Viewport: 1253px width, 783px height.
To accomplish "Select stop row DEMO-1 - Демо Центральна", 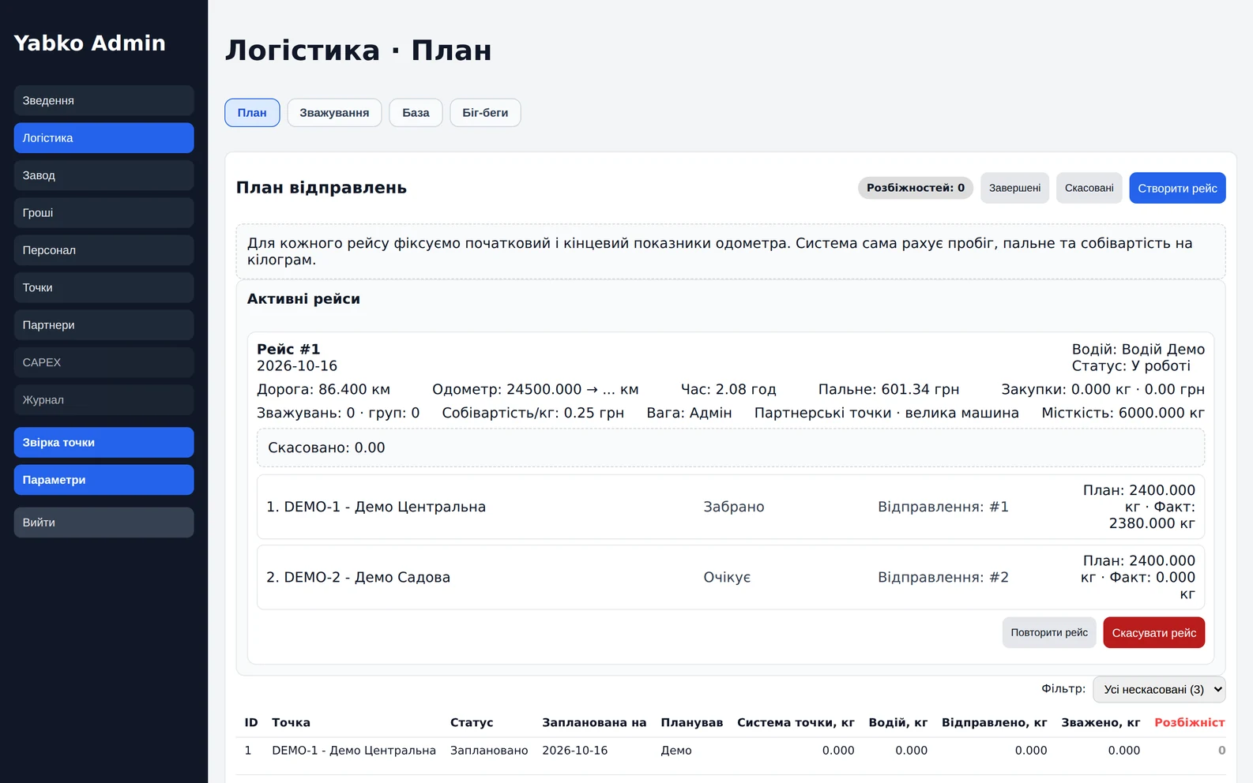I will 731,507.
